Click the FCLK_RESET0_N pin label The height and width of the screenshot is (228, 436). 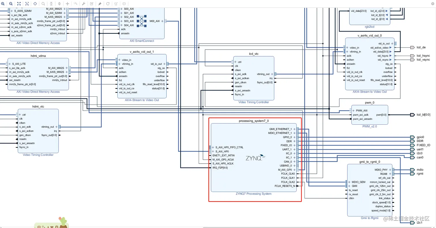click(285, 186)
